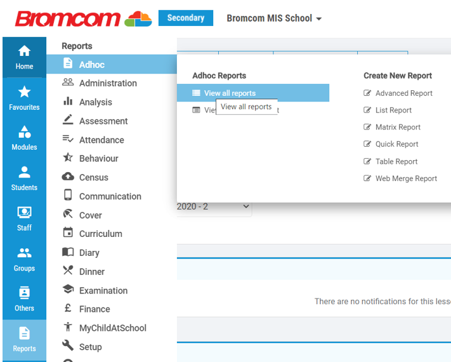Click the Behaviour star icon
451x362 pixels.
click(x=68, y=158)
